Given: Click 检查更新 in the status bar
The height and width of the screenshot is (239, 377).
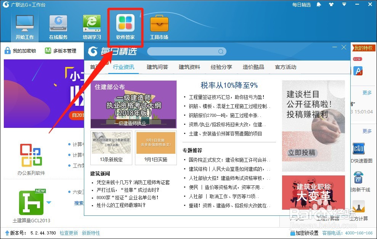Looking at the screenshot, I should pyautogui.click(x=69, y=233).
